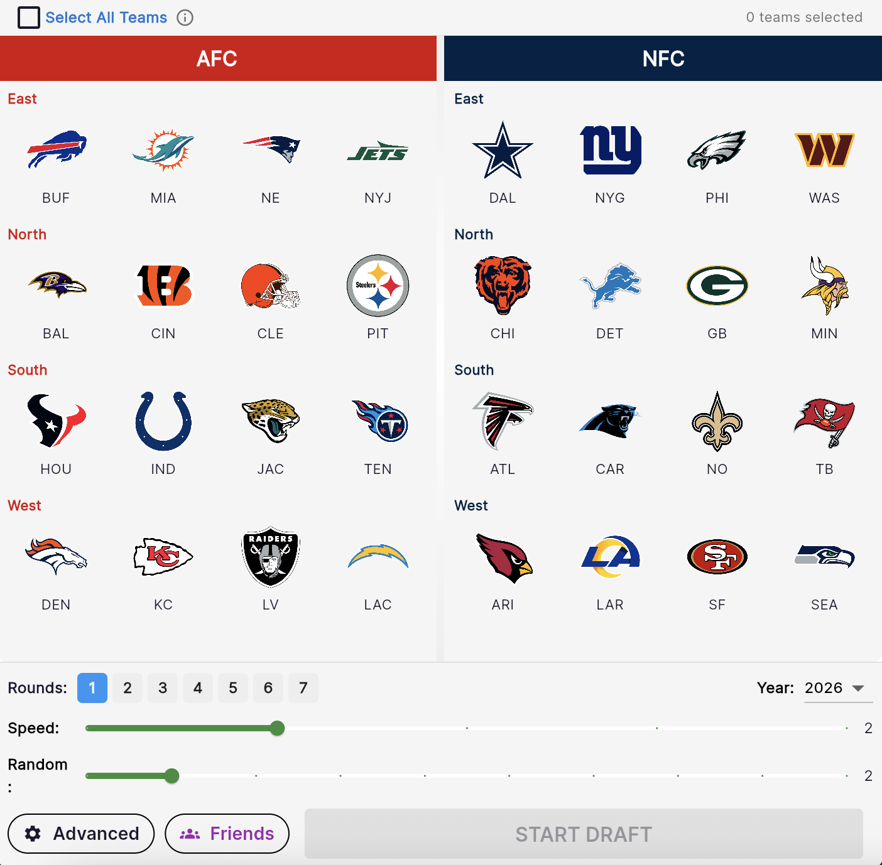Screen dimensions: 882x865
Task: Set rounds to 2
Action: click(128, 688)
